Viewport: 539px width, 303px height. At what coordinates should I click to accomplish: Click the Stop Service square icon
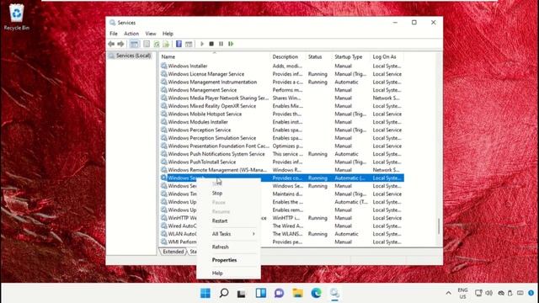click(211, 44)
